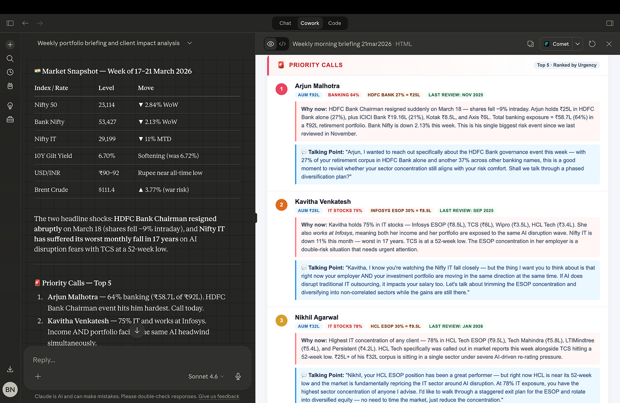The width and height of the screenshot is (620, 403).
Task: Click the AUM ₹92L tag
Action: click(309, 95)
